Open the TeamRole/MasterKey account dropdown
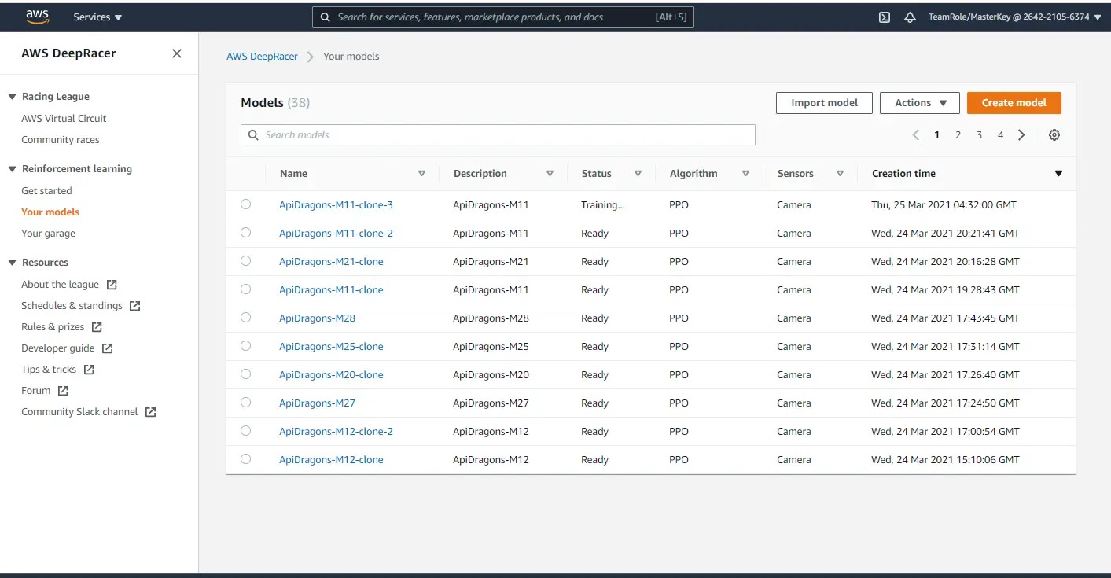The image size is (1111, 578). point(1015,17)
